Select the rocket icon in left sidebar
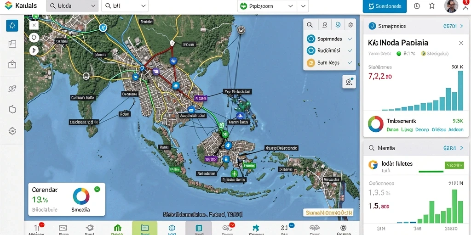The width and height of the screenshot is (471, 235). coord(12,89)
